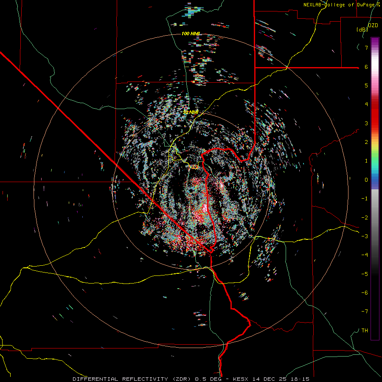Select the positive 1 scale value
Viewport: 382px width, 382px height.
(x=366, y=161)
